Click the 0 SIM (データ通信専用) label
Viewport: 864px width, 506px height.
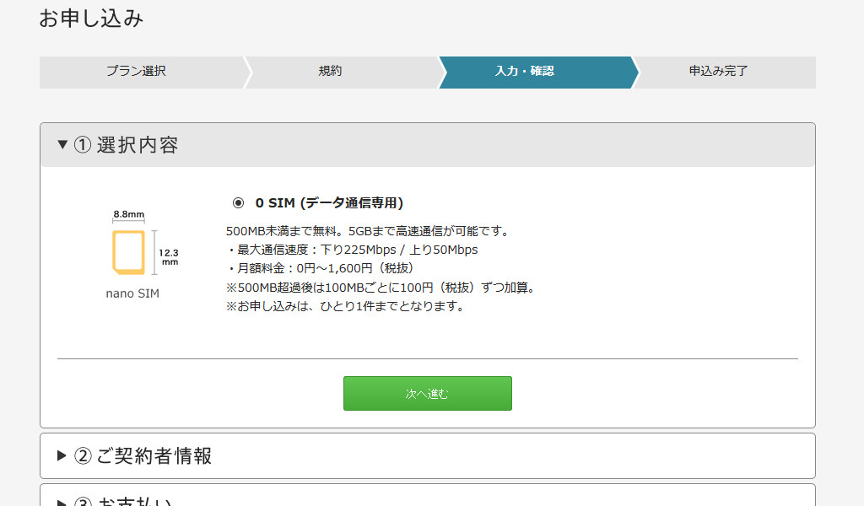329,203
